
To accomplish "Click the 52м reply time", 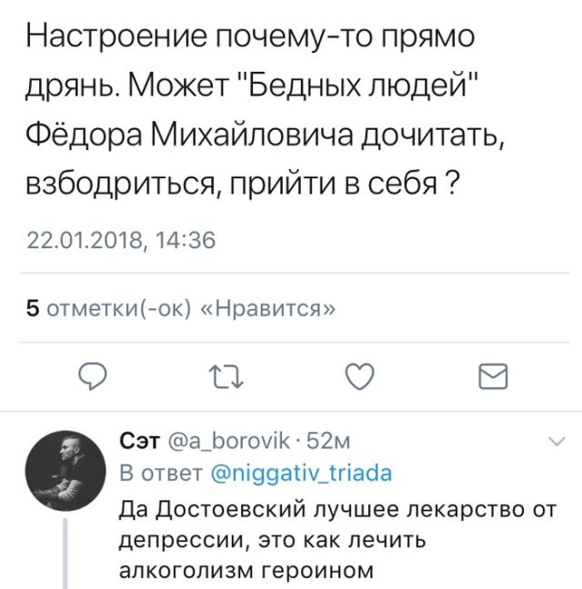I will point(322,443).
